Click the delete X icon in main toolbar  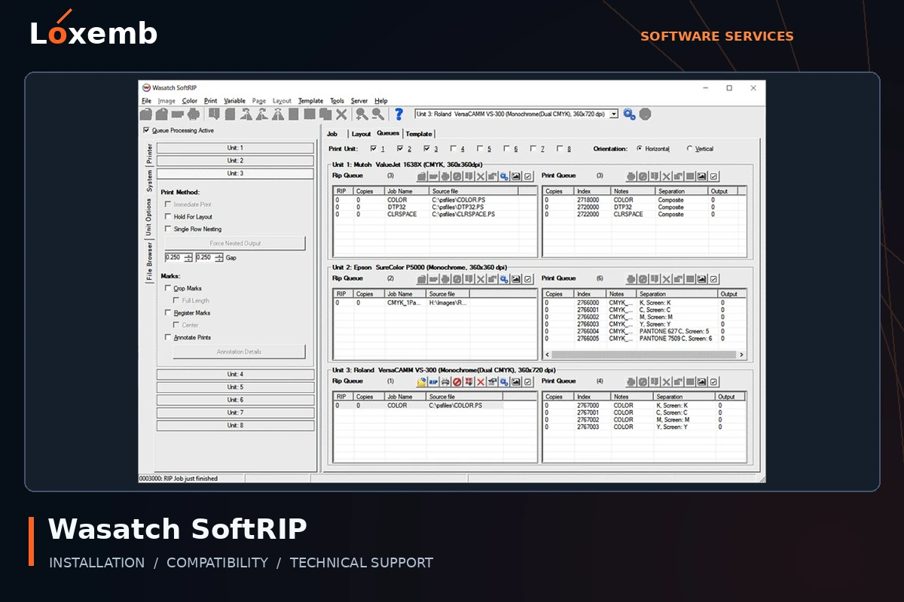341,114
